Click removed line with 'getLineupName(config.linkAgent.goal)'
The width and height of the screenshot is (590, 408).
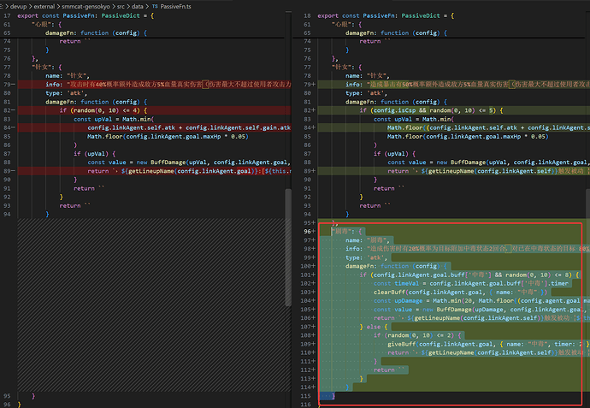click(154, 171)
